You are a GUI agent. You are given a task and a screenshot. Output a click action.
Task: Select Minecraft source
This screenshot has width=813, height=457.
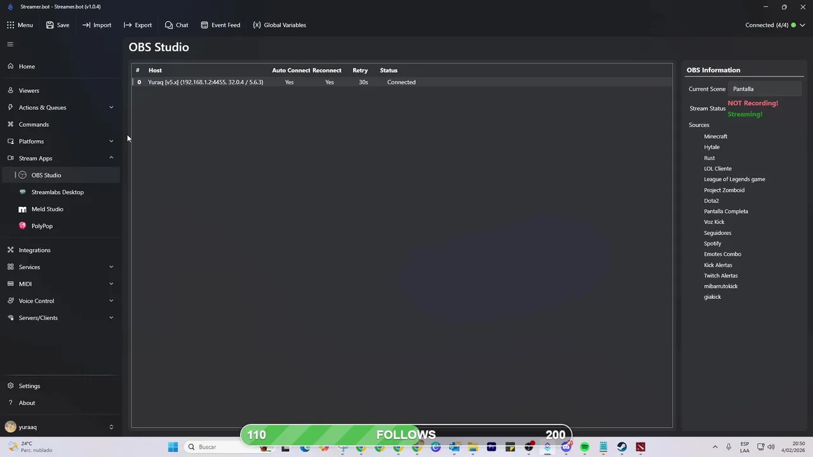(716, 136)
